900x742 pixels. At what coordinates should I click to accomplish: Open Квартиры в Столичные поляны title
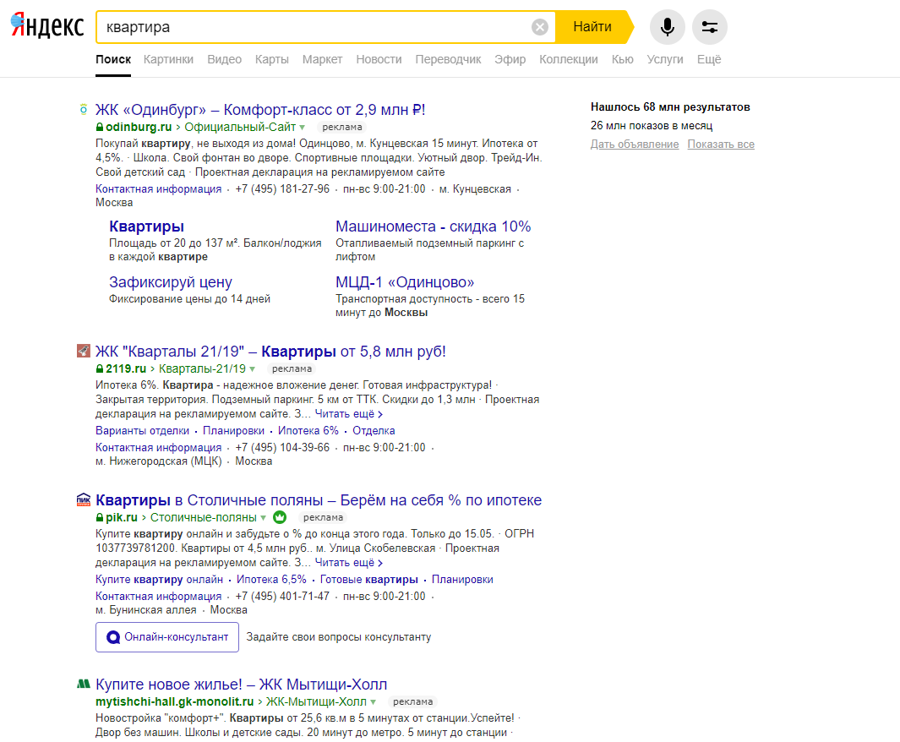coord(319,500)
